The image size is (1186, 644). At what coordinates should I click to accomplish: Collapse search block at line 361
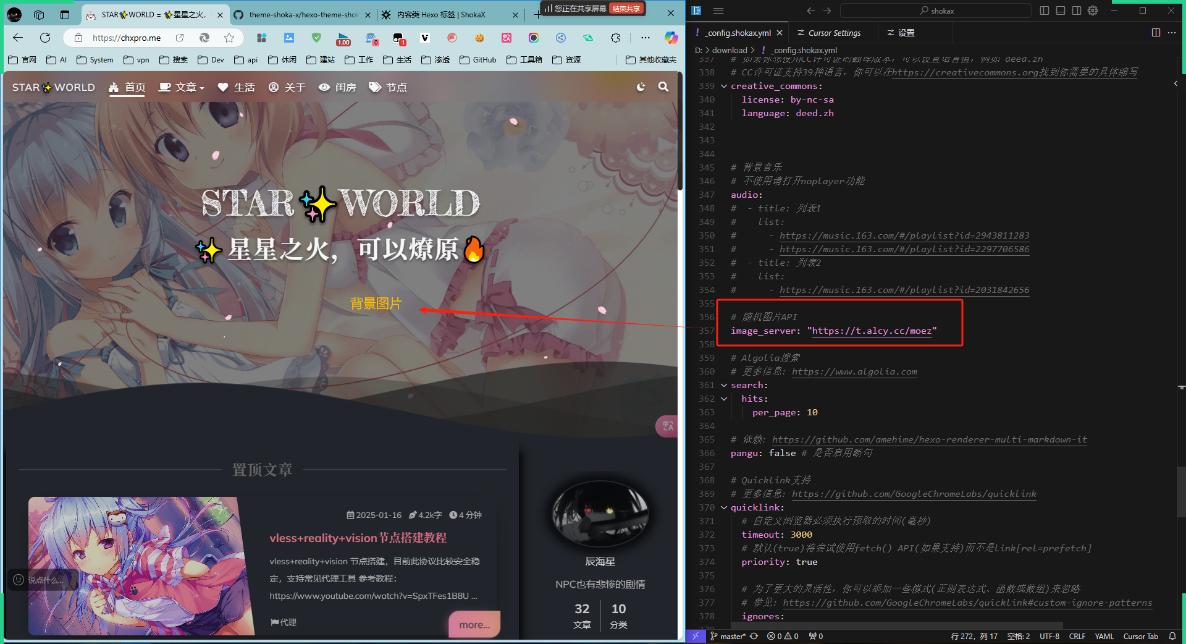pyautogui.click(x=724, y=385)
